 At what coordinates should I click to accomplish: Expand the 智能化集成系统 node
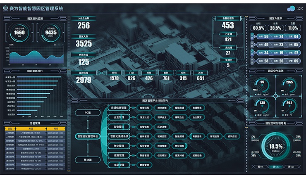120,136
